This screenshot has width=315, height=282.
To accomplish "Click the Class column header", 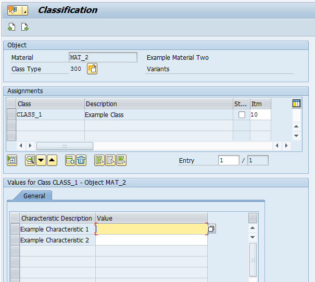I will click(x=50, y=104).
